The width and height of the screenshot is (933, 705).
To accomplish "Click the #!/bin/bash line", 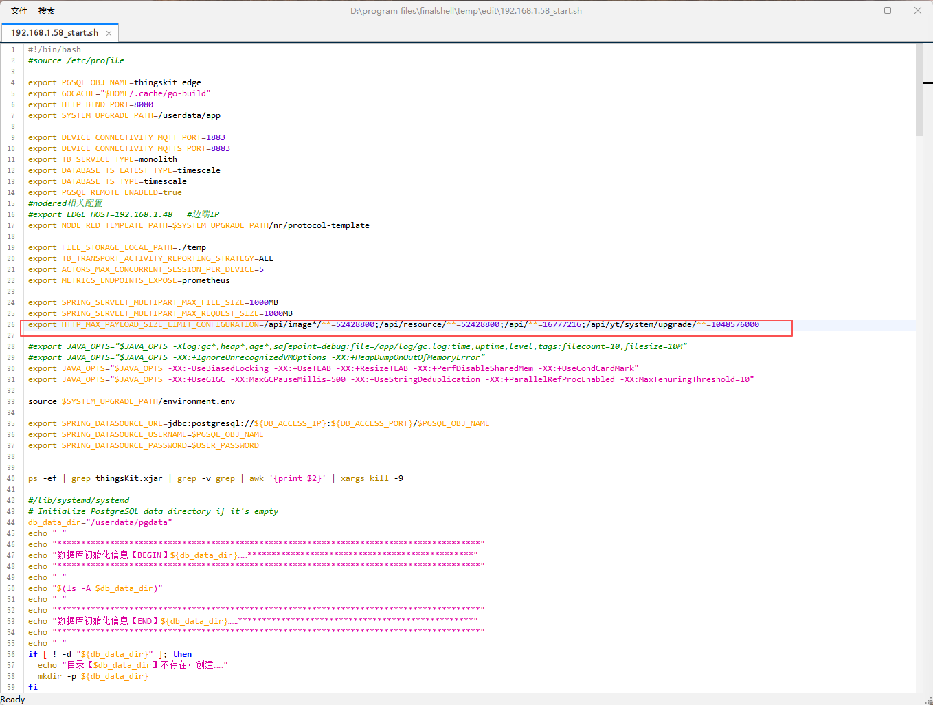I will pos(54,49).
